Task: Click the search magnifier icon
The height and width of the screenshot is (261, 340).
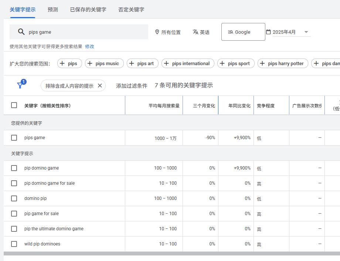Action: pyautogui.click(x=21, y=32)
